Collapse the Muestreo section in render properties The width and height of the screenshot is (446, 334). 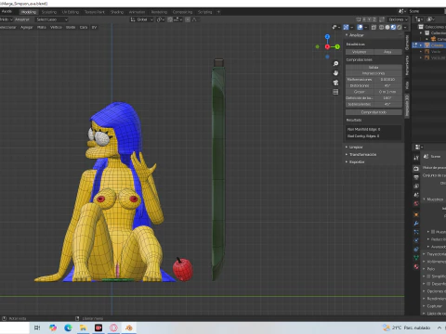tap(434, 199)
